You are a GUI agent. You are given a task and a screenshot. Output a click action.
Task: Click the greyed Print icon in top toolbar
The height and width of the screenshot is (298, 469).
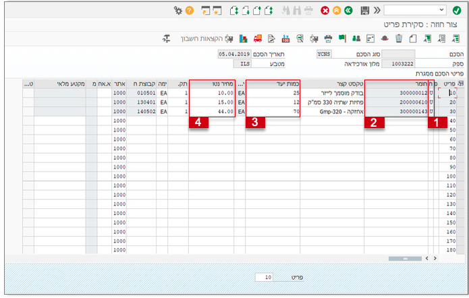click(x=308, y=11)
